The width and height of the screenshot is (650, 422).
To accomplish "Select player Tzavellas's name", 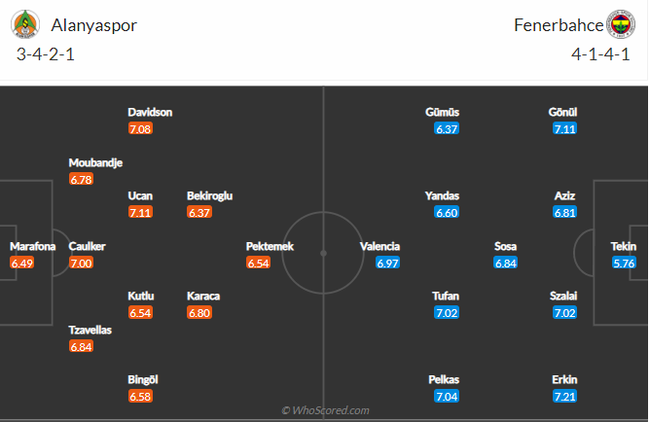I will [x=90, y=330].
